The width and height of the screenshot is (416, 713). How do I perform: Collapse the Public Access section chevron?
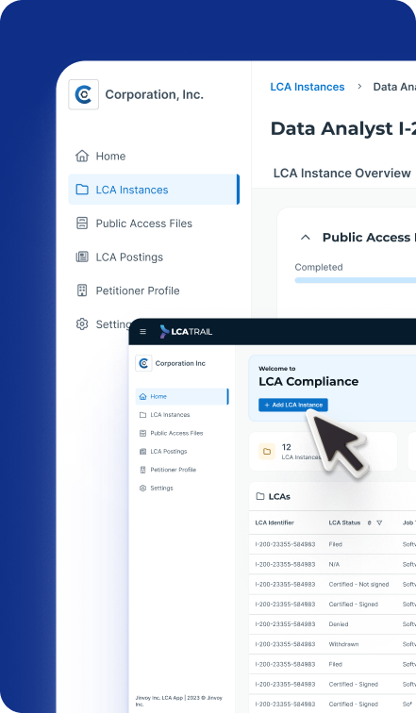(x=306, y=238)
